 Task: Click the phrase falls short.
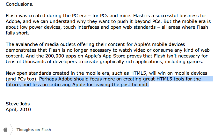coord(18,33)
